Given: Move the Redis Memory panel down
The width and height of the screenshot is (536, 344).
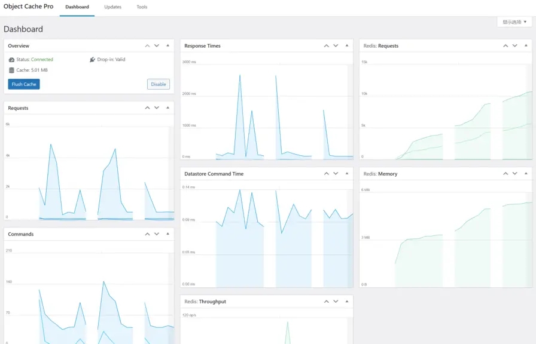Looking at the screenshot, I should 514,174.
